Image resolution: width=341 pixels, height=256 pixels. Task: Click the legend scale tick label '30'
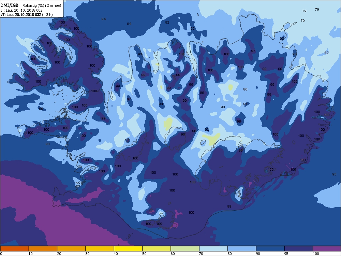click(87, 254)
